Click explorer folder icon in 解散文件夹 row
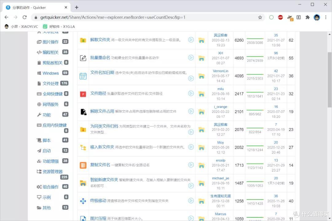This screenshot has width=332, height=221. (202, 40)
